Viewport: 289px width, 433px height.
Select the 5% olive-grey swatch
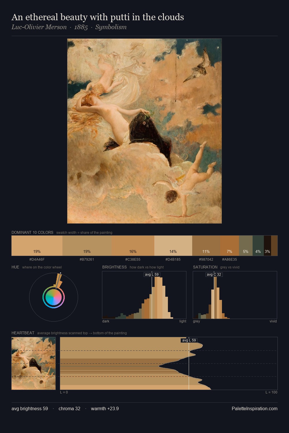[x=246, y=246]
